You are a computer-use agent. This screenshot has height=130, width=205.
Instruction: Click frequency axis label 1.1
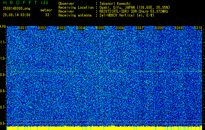[x=3, y=42]
